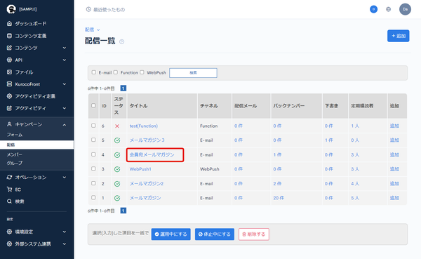Viewport: 421px width, 259px height.
Task: Check the row checkbox for ID 3
Action: pos(93,168)
